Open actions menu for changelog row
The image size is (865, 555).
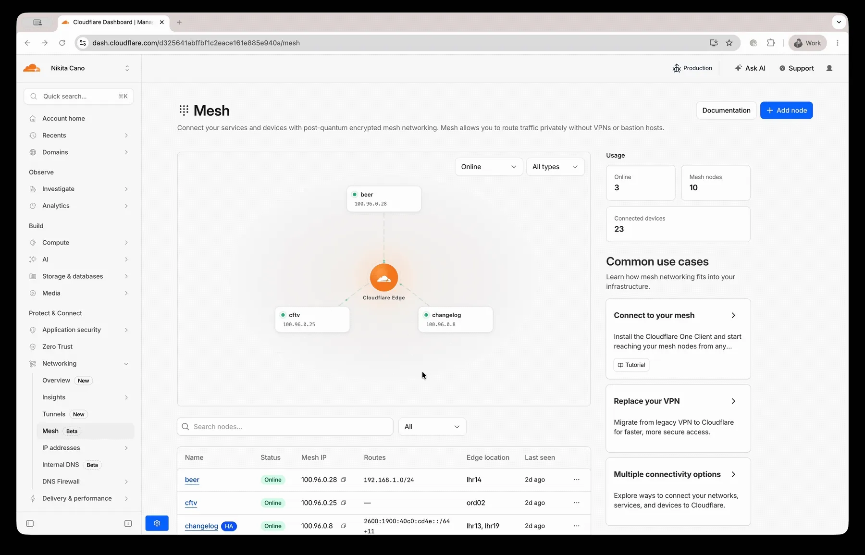(577, 526)
